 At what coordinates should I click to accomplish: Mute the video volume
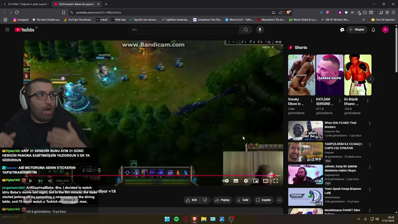[50, 181]
